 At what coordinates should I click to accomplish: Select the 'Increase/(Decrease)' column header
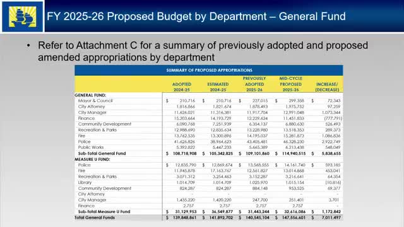327,87
